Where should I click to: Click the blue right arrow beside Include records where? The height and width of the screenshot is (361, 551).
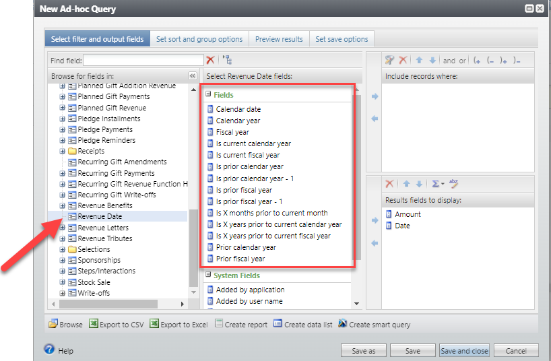(375, 96)
